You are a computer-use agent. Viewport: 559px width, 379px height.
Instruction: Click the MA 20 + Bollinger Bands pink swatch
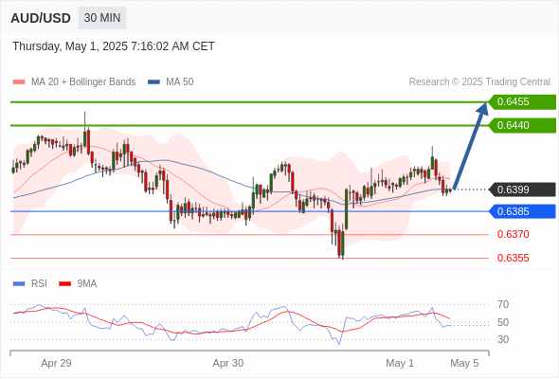tap(19, 82)
